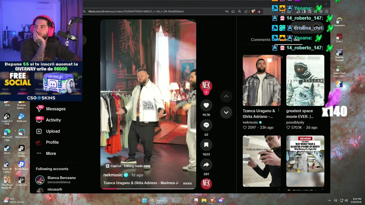Open the thumbnail of the man holding a cup
This screenshot has height=205, width=365.
[x=261, y=161]
